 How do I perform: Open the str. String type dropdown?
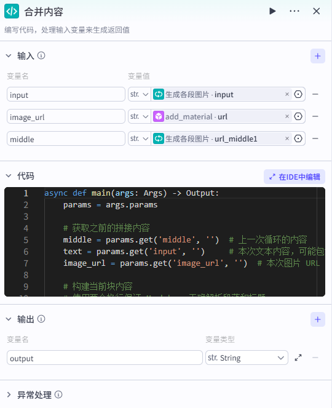pyautogui.click(x=247, y=358)
